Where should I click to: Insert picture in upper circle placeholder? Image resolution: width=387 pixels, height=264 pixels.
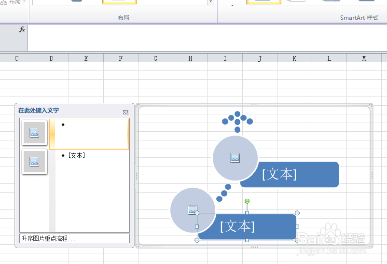235,158
